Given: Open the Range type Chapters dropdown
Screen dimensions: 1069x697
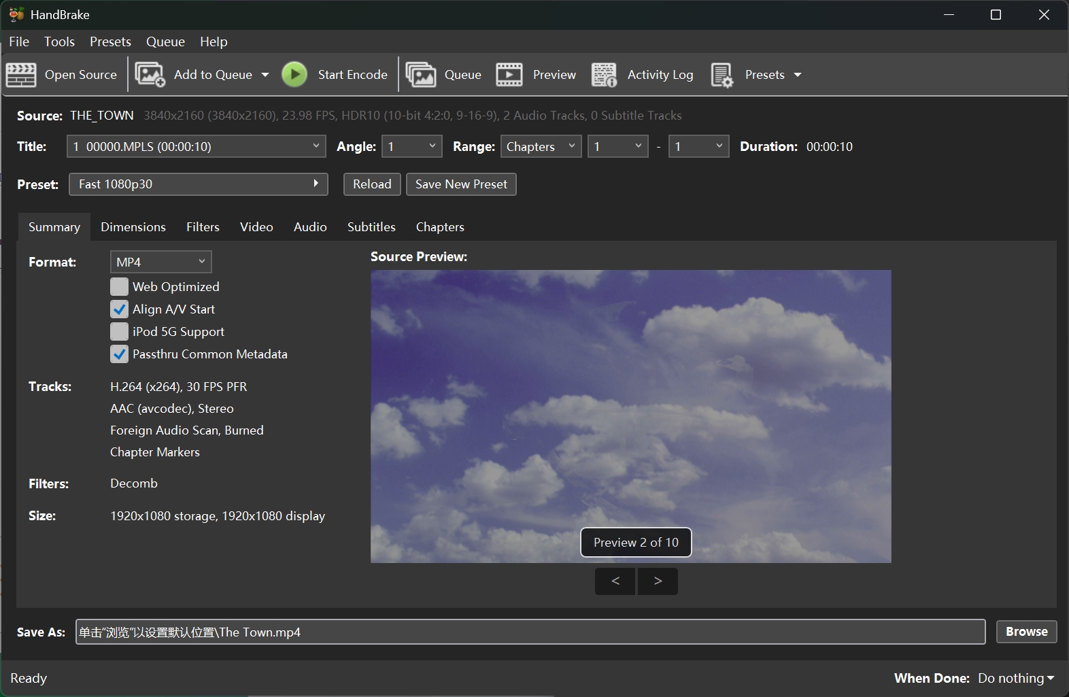Looking at the screenshot, I should 541,146.
